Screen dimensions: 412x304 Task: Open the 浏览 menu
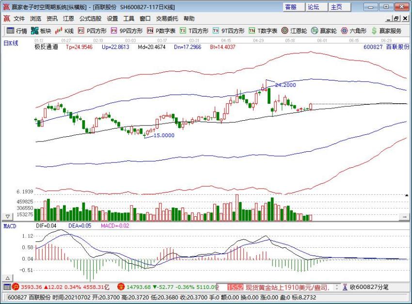35,18
